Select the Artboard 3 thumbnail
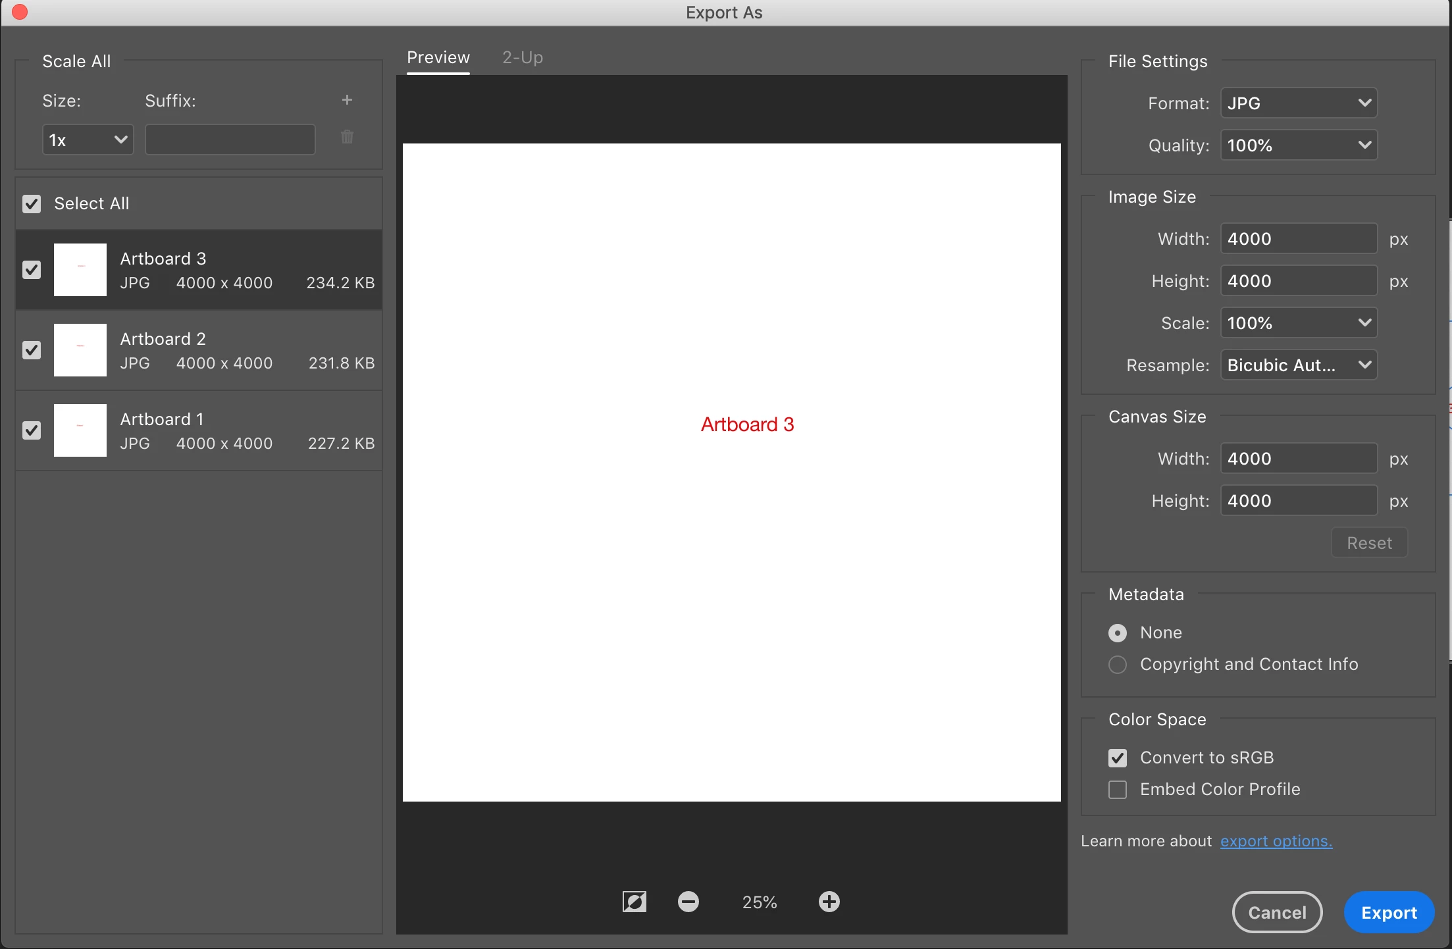This screenshot has height=949, width=1452. click(x=80, y=270)
